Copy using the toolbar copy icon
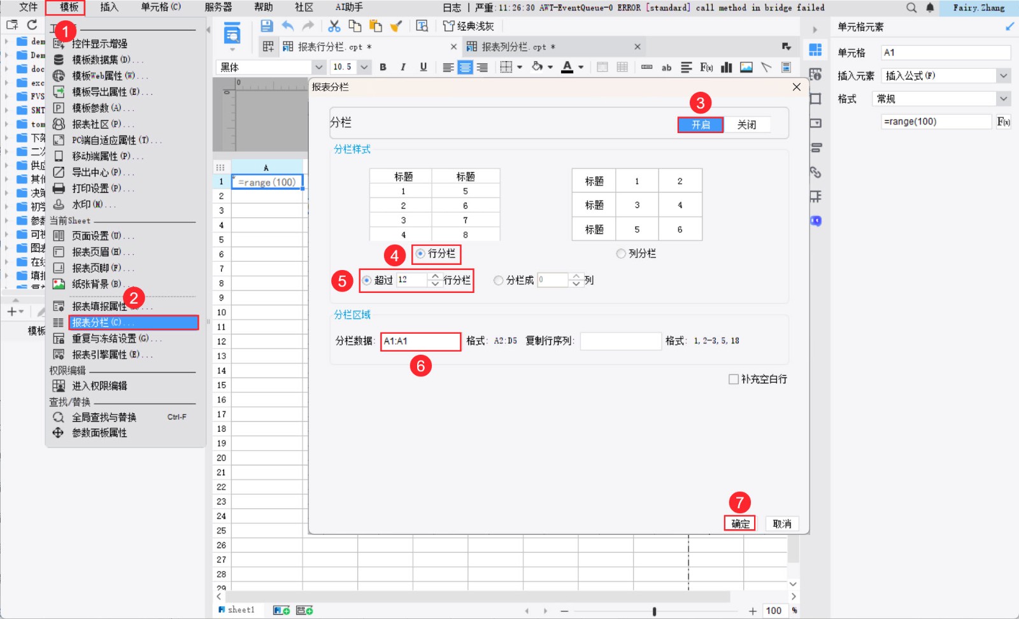The width and height of the screenshot is (1019, 619). click(355, 26)
